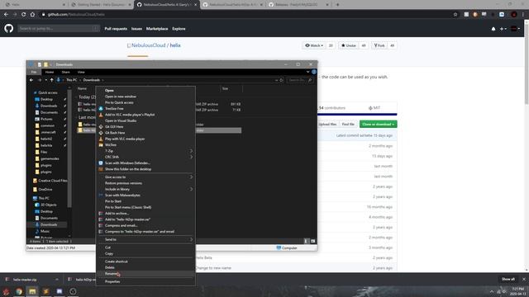The width and height of the screenshot is (529, 297).
Task: Click GitHub Octocat logo
Action: [x=9, y=28]
